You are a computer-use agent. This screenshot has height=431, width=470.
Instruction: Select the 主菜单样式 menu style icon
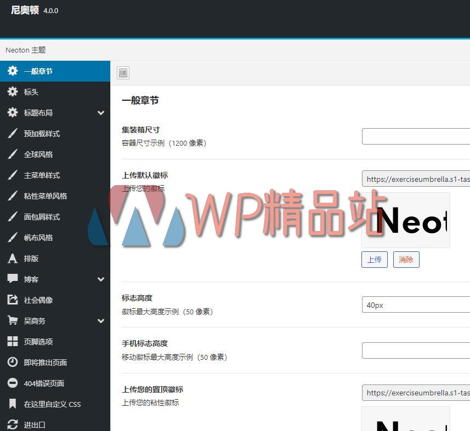[12, 175]
